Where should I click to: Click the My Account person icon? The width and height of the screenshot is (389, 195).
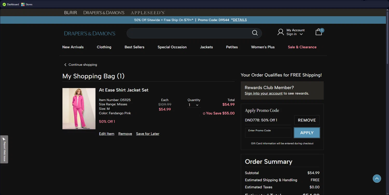(281, 32)
